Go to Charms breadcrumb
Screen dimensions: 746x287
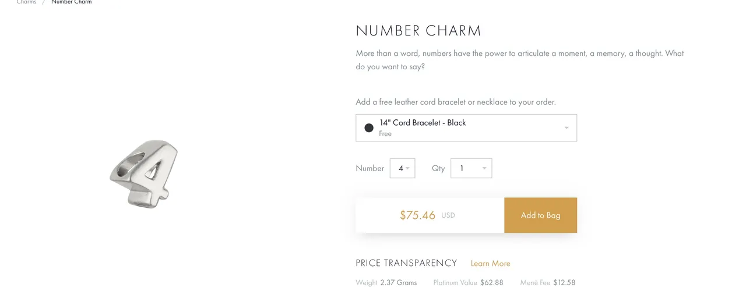(26, 2)
